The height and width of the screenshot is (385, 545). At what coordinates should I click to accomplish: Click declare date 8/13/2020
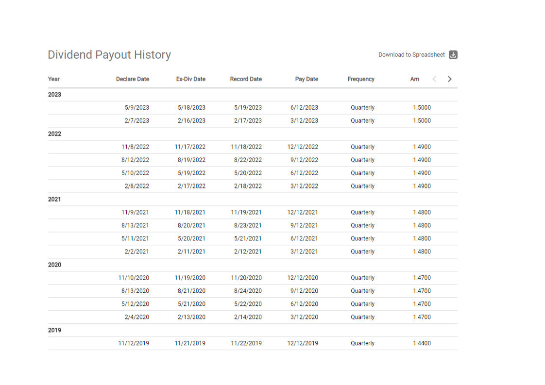[x=135, y=291]
